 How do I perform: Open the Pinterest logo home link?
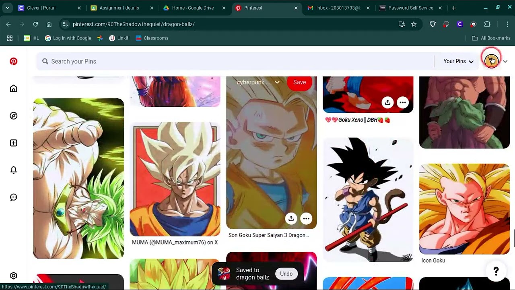point(14,61)
